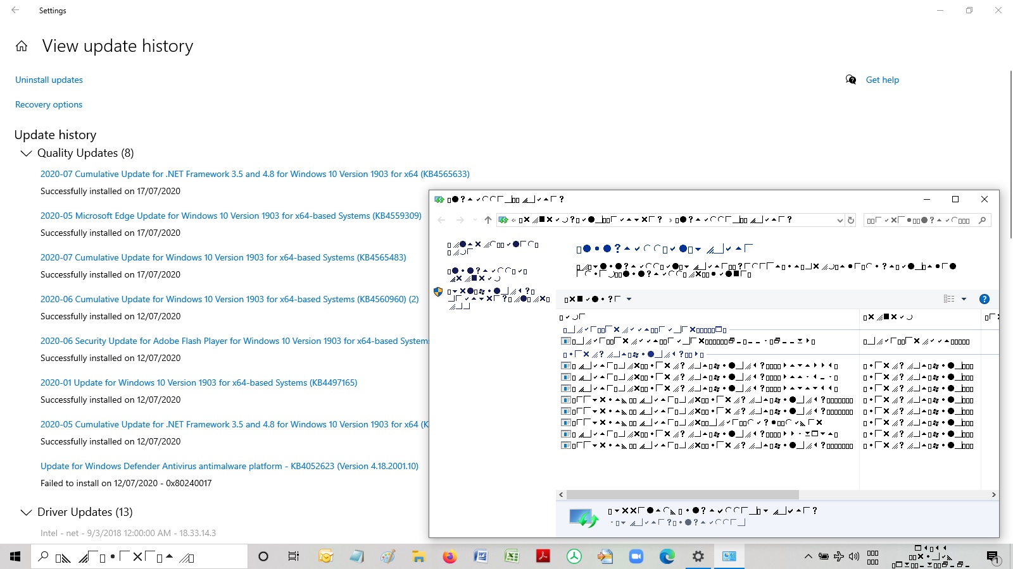Collapse the Quality Updates (8) section

coord(26,153)
